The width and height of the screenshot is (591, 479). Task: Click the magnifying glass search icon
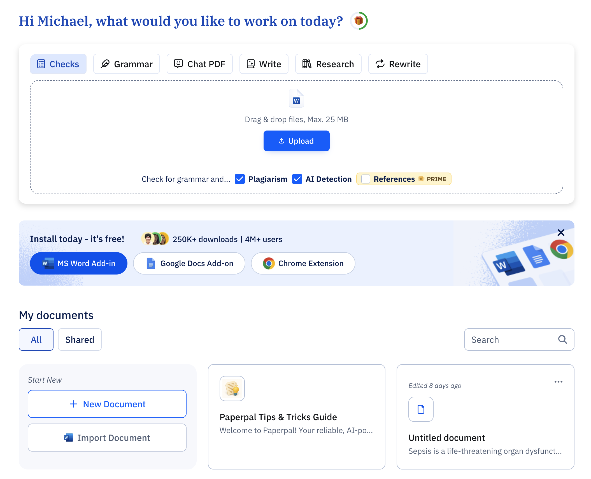pyautogui.click(x=562, y=340)
